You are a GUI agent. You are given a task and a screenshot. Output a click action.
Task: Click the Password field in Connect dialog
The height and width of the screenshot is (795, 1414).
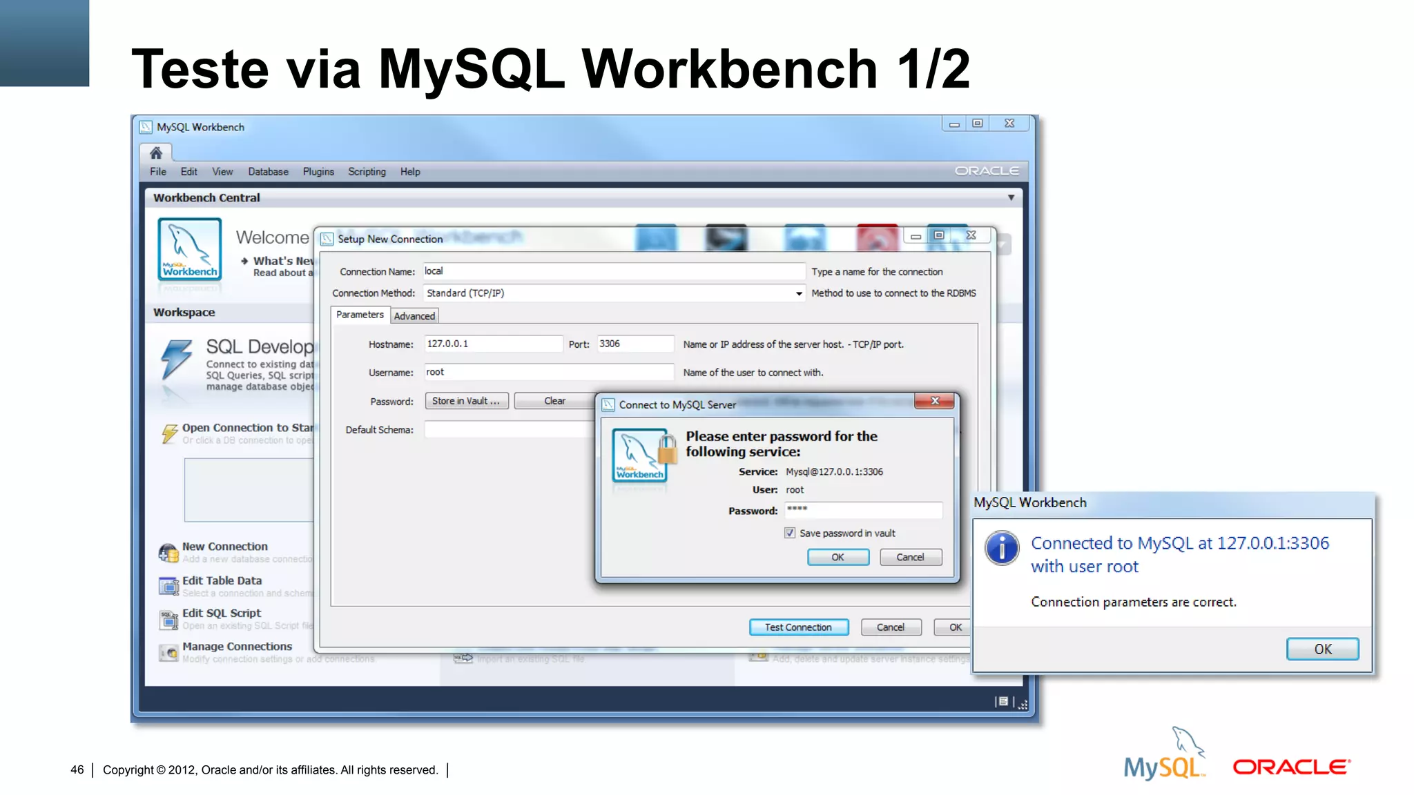pyautogui.click(x=863, y=510)
